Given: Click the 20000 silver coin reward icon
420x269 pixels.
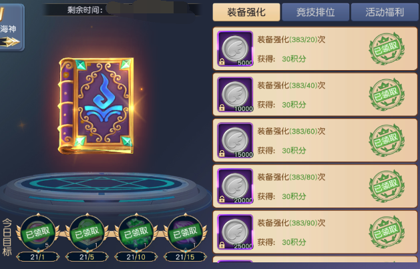Looking at the screenshot, I should pyautogui.click(x=235, y=186).
